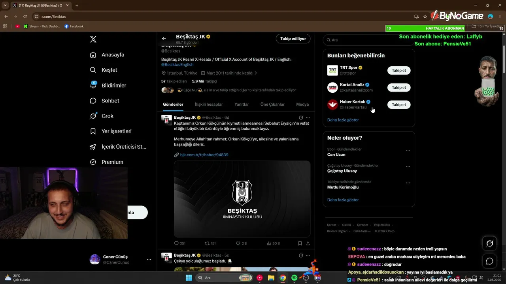Open the Premium page
506x284 pixels.
click(x=106, y=162)
